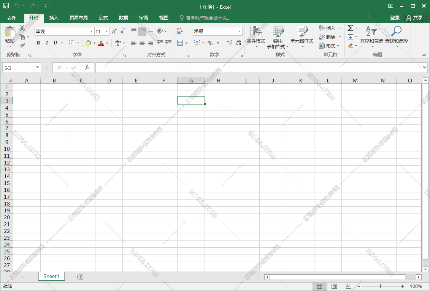Screen dimensions: 430x291
Task: Open the font name dropdown
Action: pos(91,31)
